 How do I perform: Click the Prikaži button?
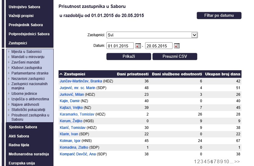(129, 56)
